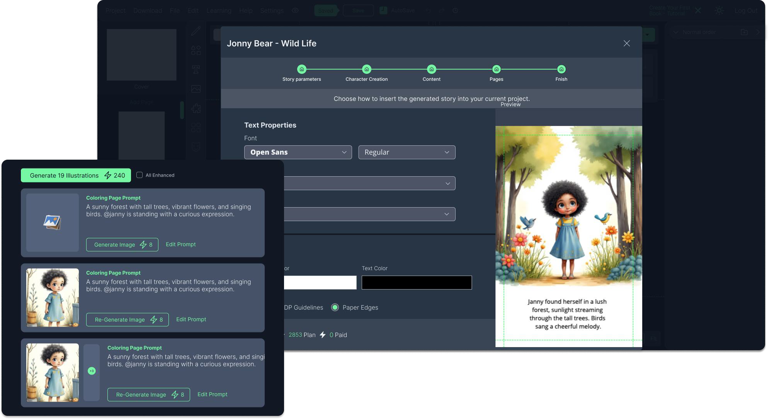This screenshot has width=769, height=419.
Task: Open the history clock icon in the top bar
Action: [x=455, y=11]
